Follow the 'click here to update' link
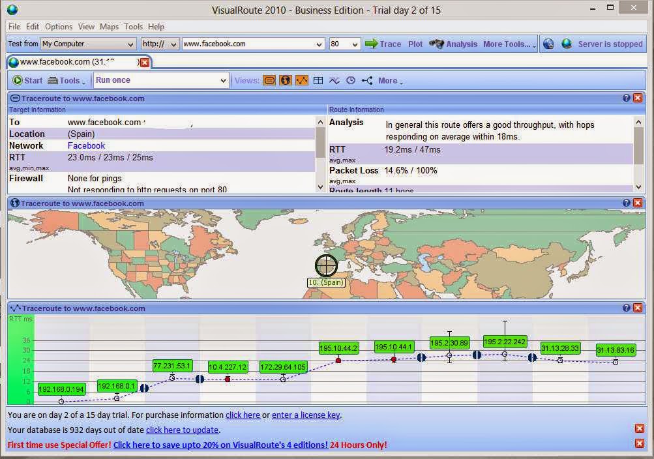 [x=183, y=430]
